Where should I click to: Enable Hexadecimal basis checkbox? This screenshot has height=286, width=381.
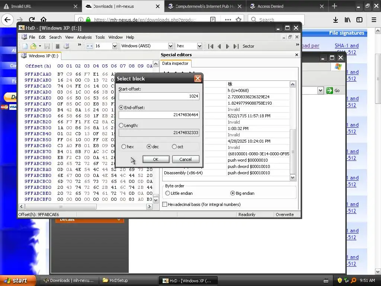tap(165, 204)
